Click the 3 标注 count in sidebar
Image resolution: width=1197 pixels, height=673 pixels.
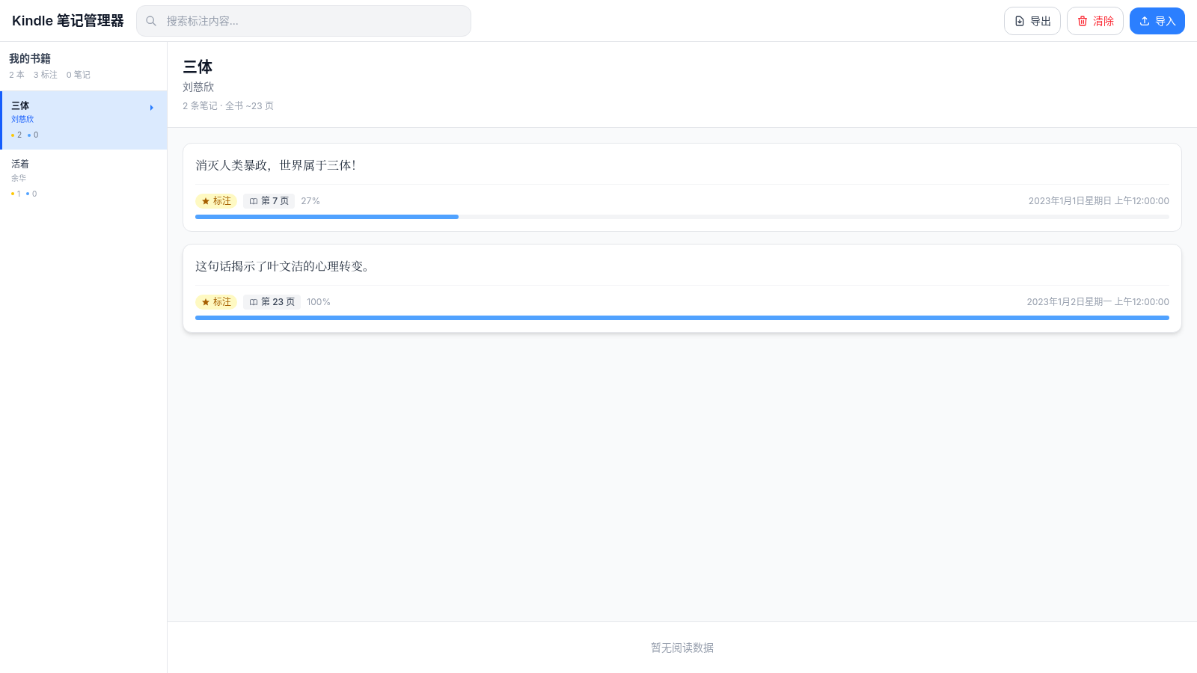(x=46, y=75)
